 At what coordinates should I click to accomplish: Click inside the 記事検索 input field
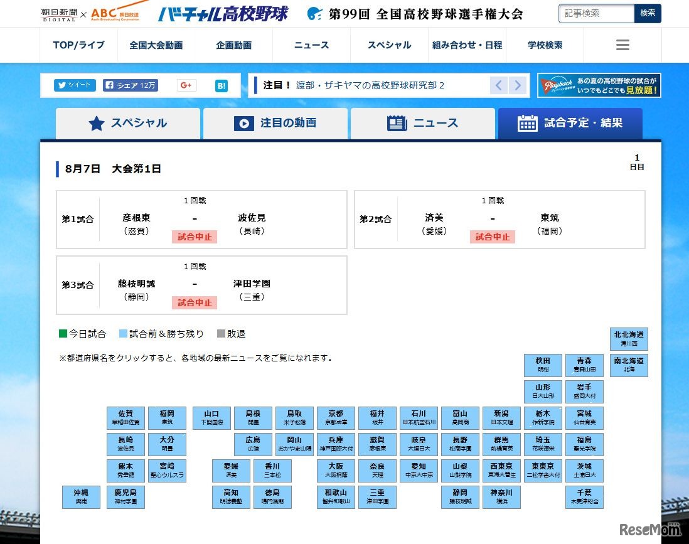coord(595,13)
